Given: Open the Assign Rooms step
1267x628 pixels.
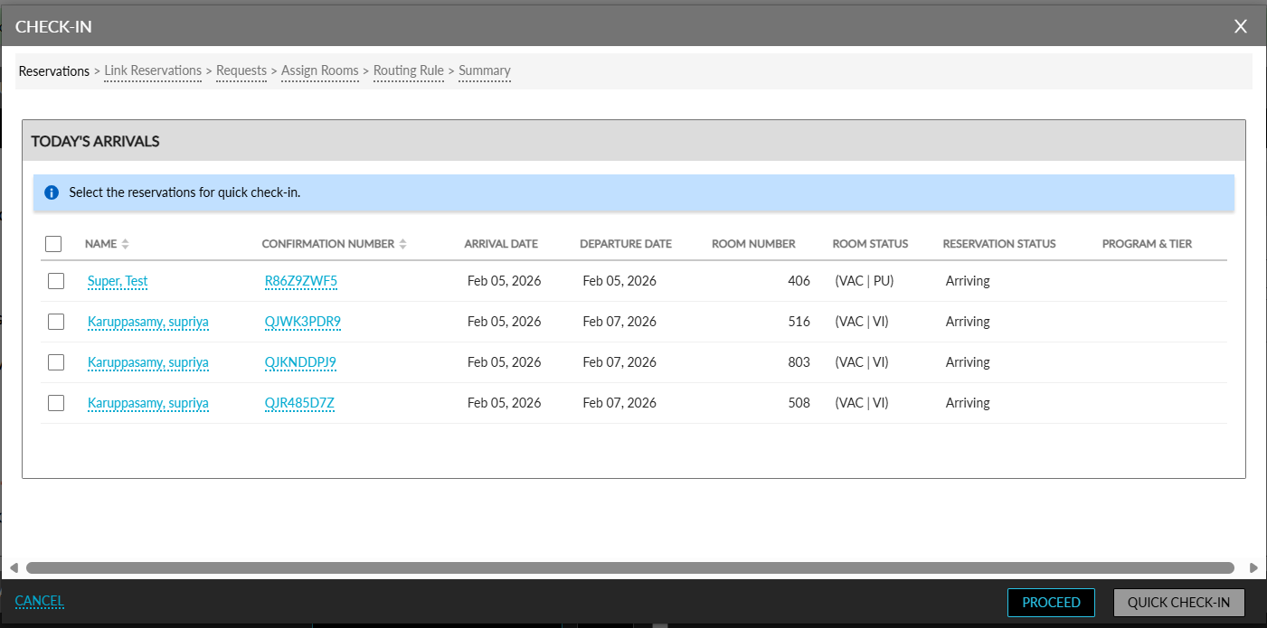Looking at the screenshot, I should pos(320,70).
